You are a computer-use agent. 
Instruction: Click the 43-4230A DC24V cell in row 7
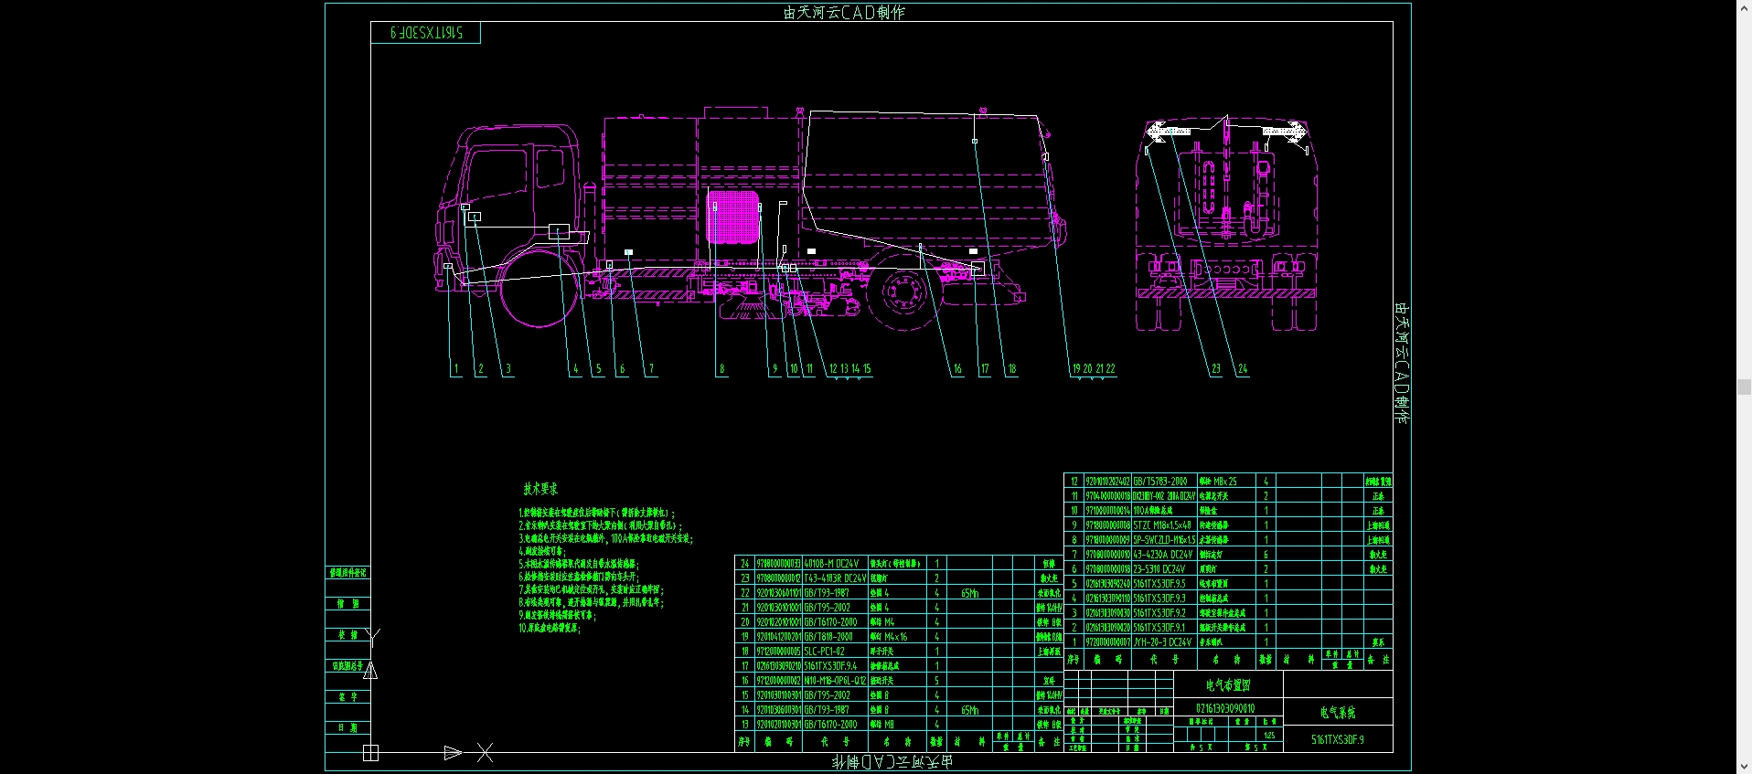point(1163,555)
